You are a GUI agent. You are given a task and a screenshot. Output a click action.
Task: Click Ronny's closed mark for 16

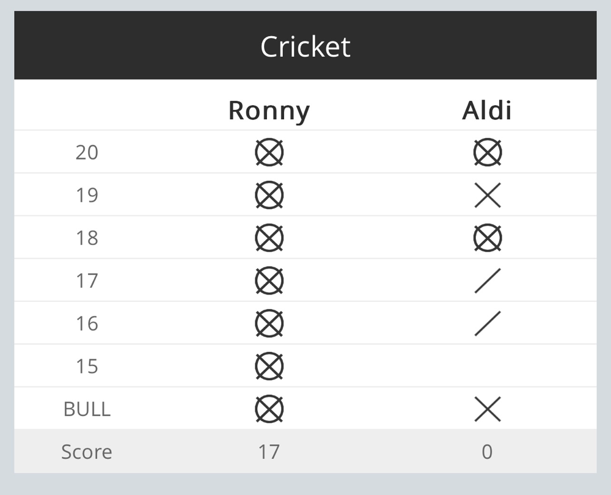(269, 323)
